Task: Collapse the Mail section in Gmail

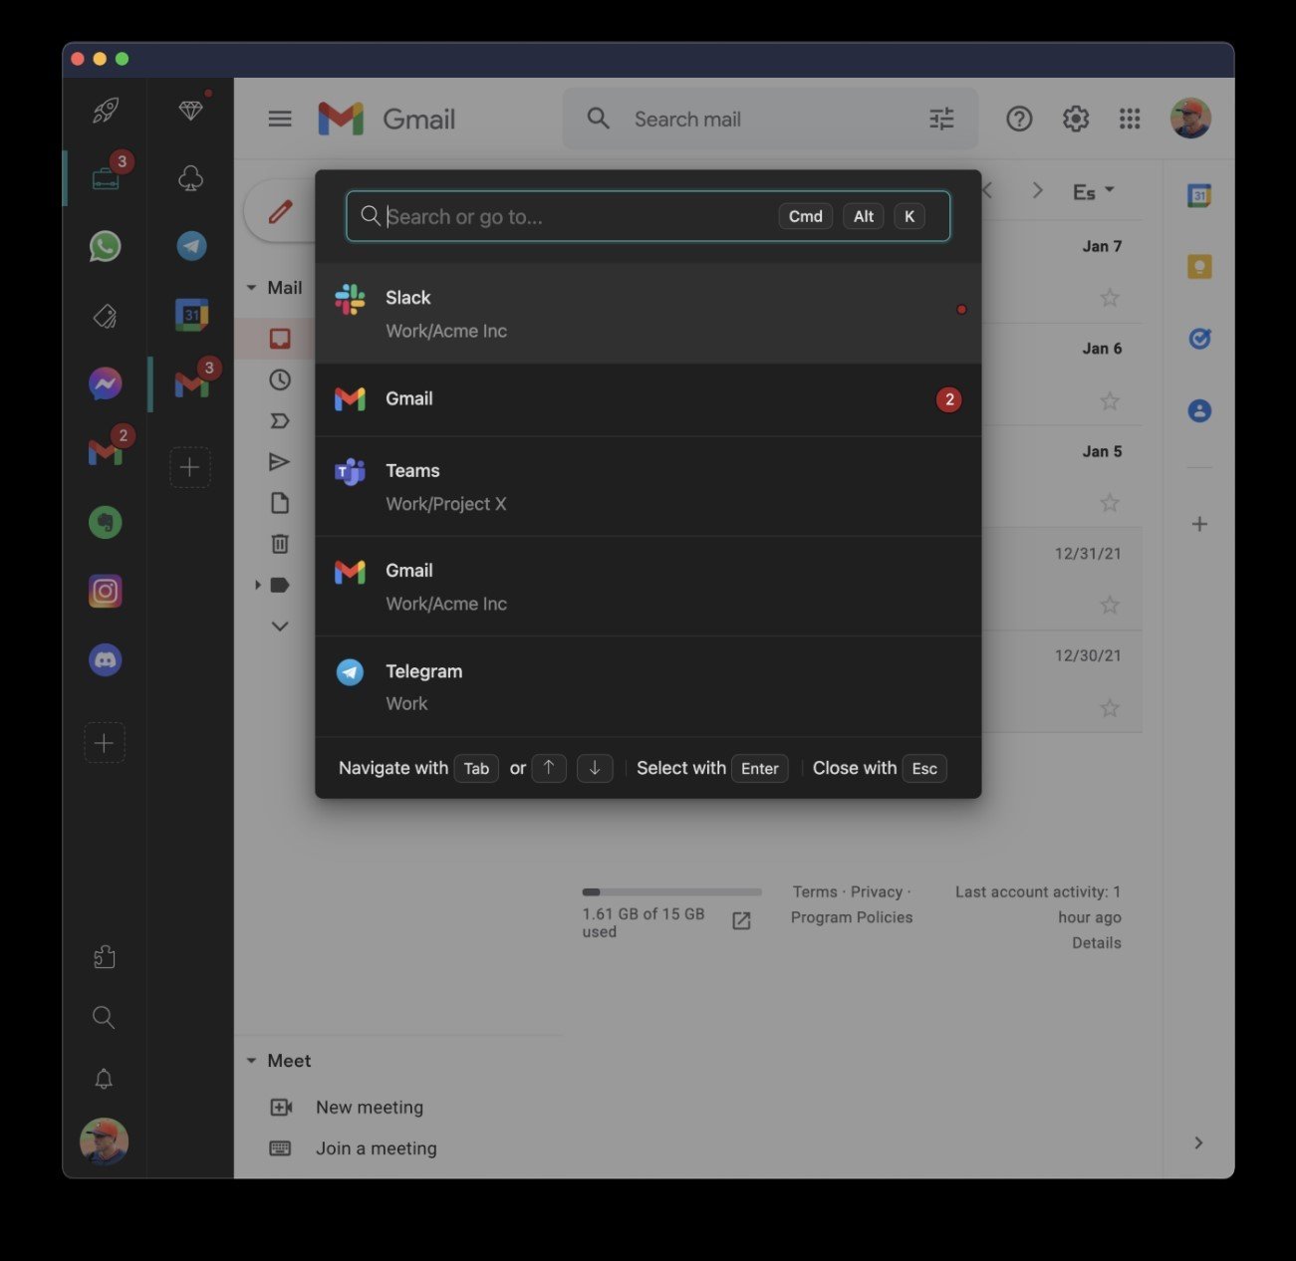Action: 252,287
